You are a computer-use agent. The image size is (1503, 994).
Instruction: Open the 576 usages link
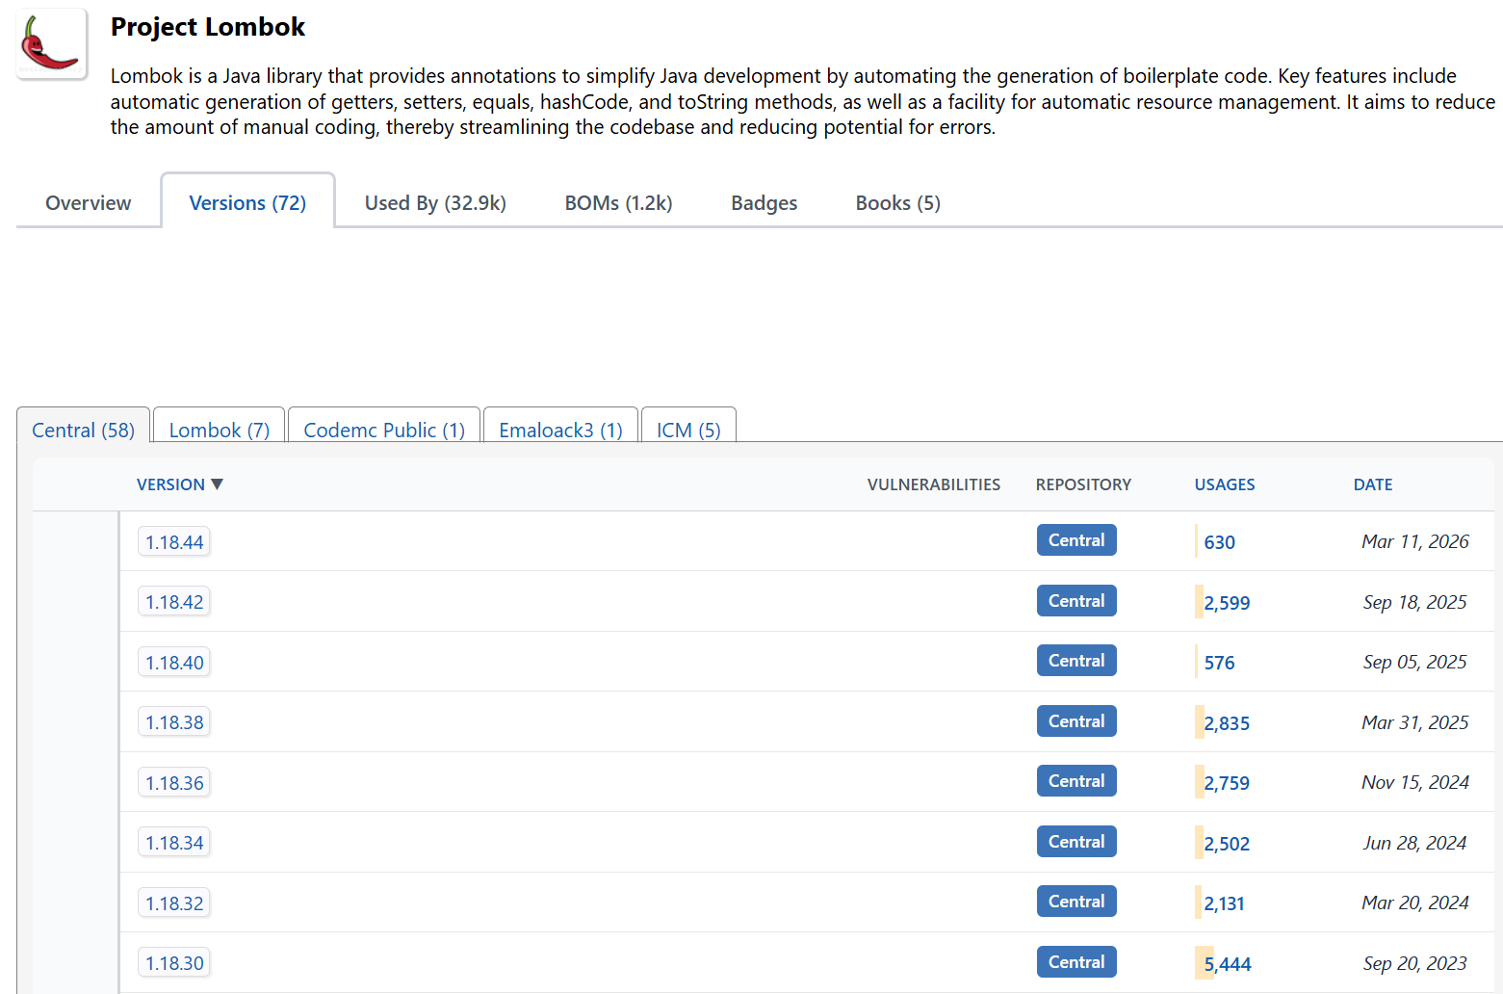(x=1219, y=663)
